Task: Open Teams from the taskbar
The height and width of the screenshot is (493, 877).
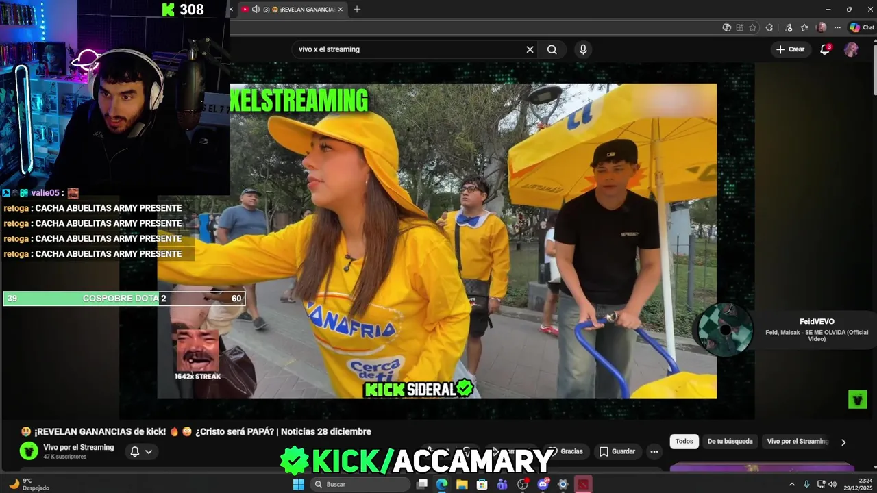Action: tap(502, 484)
